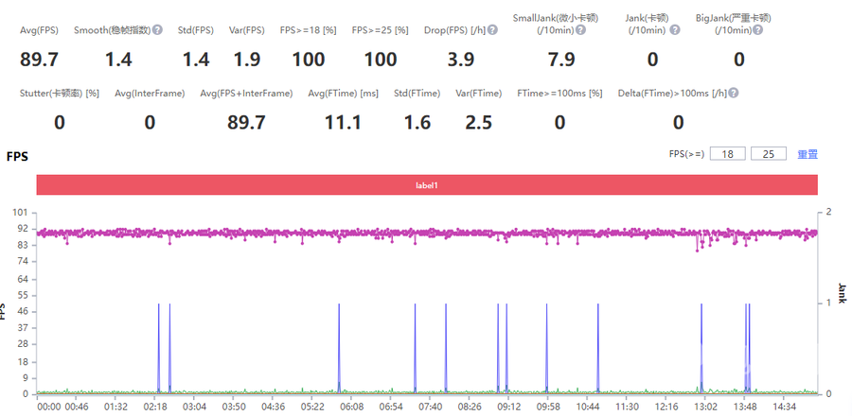Click the Avg(FTime) [ms] value 11.1
The image size is (852, 416).
click(343, 123)
